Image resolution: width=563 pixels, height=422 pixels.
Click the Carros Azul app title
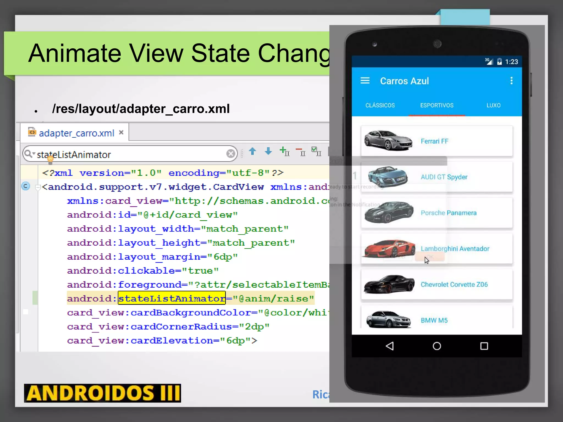pyautogui.click(x=404, y=81)
